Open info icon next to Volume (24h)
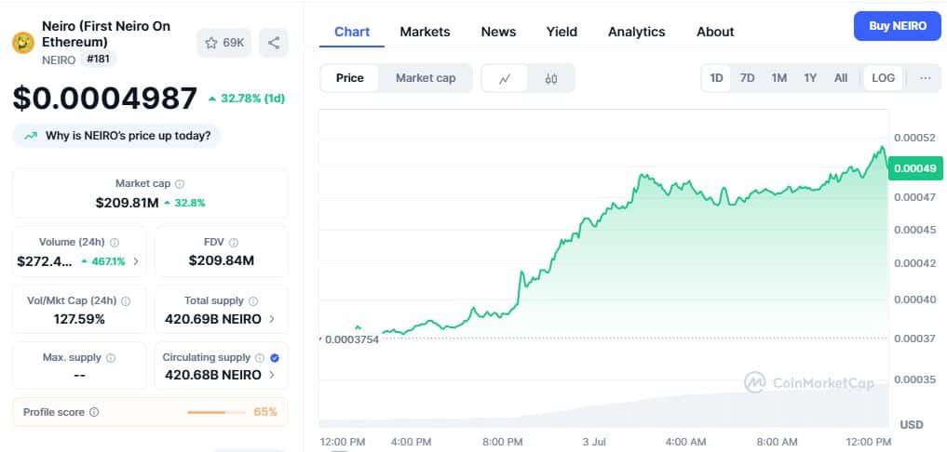The height and width of the screenshot is (452, 947). [x=115, y=243]
